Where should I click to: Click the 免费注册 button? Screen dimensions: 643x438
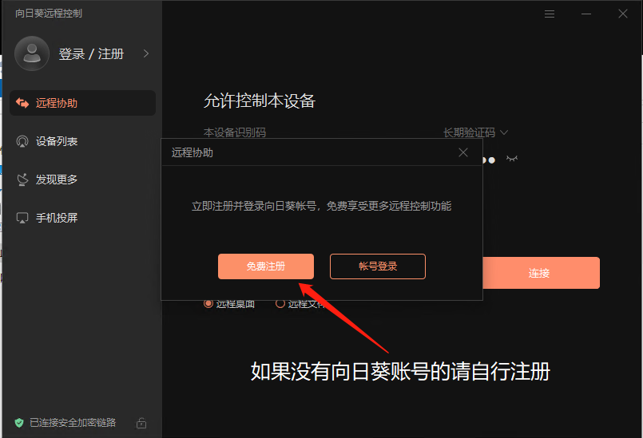pyautogui.click(x=266, y=266)
